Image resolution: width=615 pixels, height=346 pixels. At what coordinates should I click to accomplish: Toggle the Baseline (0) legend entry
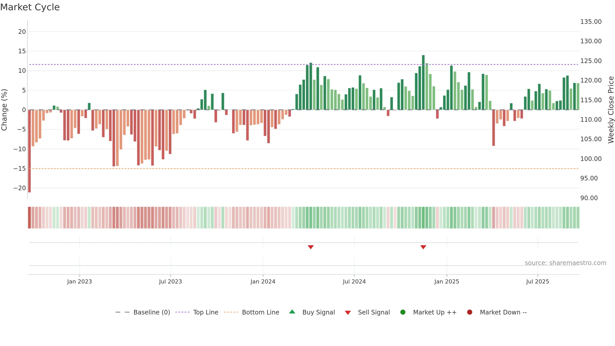click(x=143, y=312)
